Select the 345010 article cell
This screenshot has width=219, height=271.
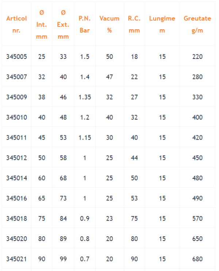click(16, 117)
